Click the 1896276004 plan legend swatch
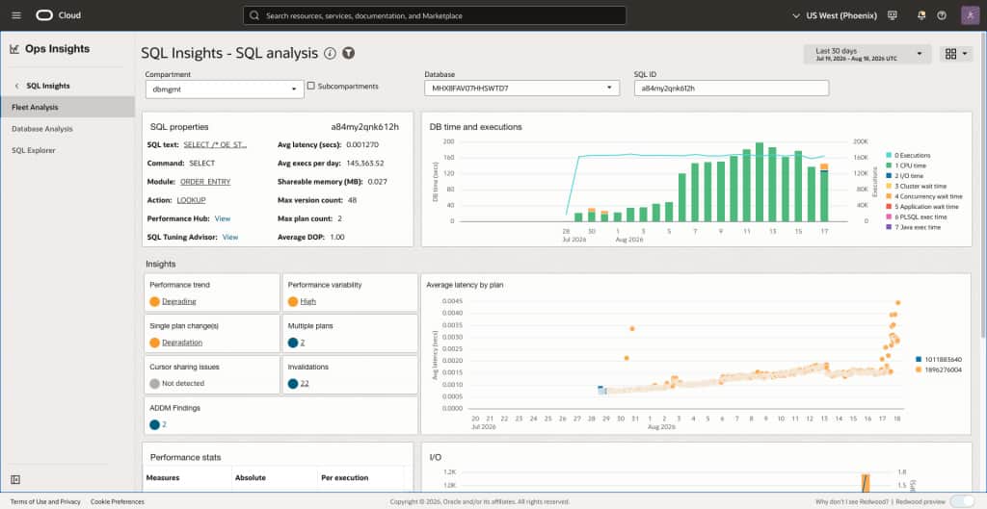The height and width of the screenshot is (509, 987). click(919, 370)
